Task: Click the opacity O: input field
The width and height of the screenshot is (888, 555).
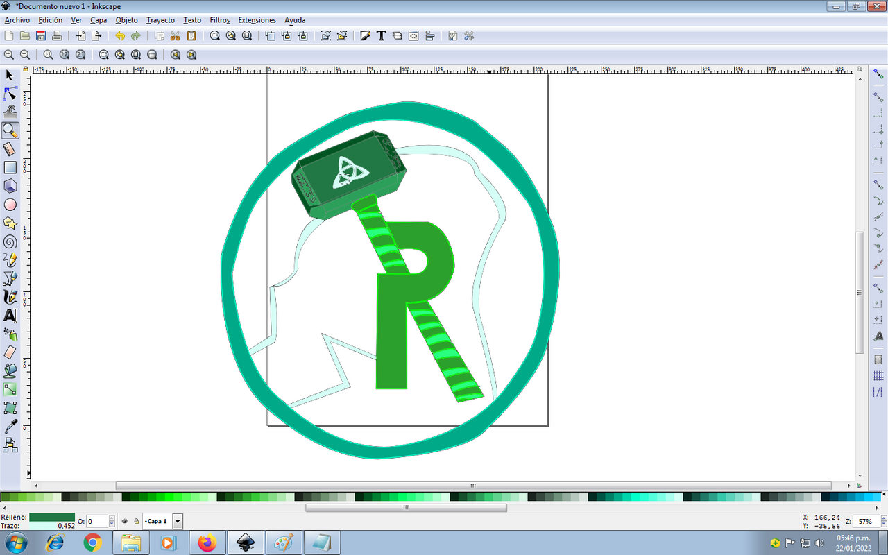Action: 96,521
